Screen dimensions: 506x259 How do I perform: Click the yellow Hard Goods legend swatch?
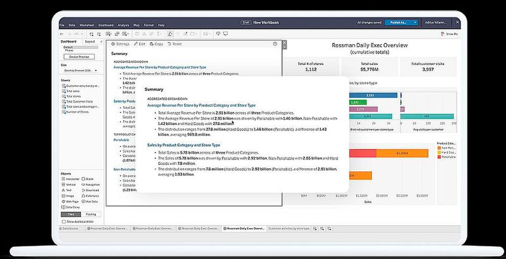[438, 153]
